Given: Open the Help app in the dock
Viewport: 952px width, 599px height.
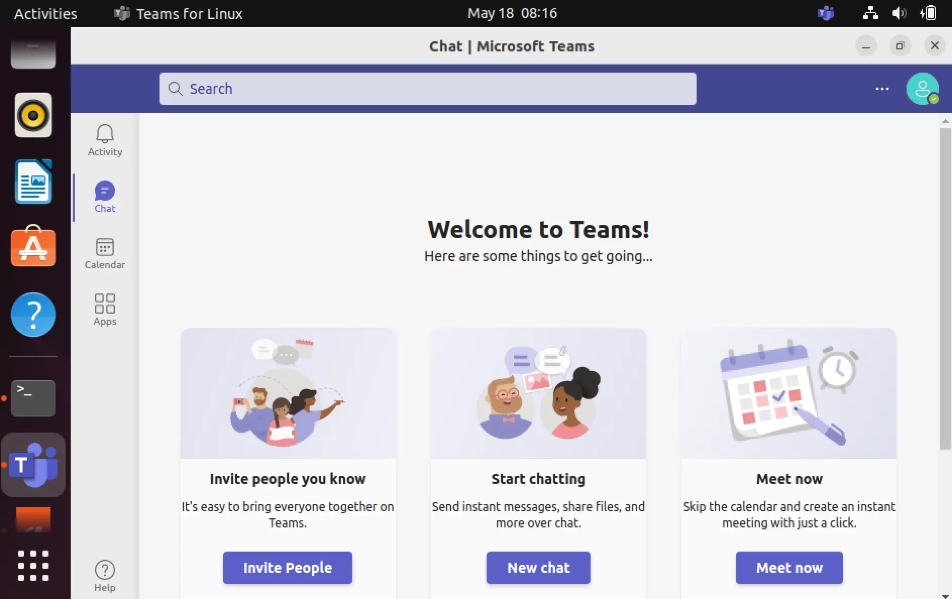Looking at the screenshot, I should point(33,315).
